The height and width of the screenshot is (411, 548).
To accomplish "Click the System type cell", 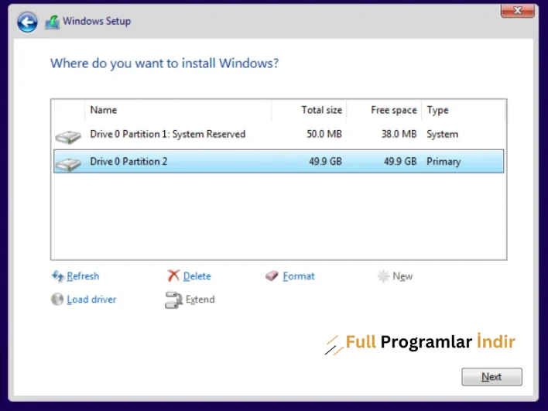I will coord(442,134).
